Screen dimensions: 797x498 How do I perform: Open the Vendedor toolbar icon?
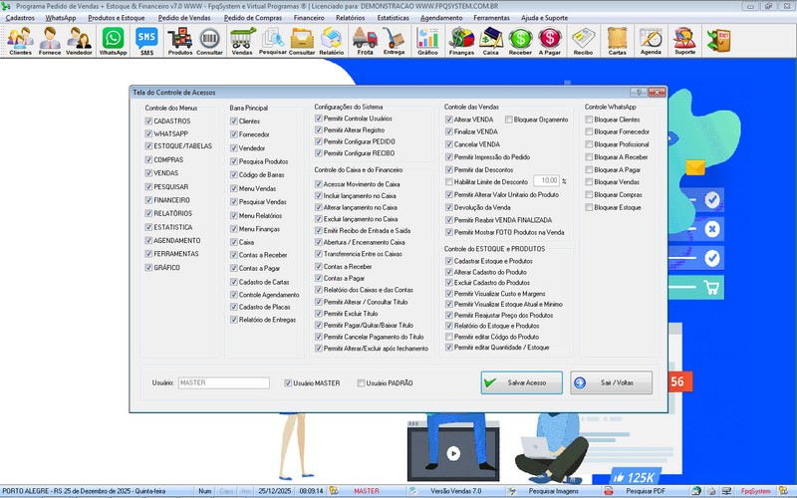click(79, 41)
